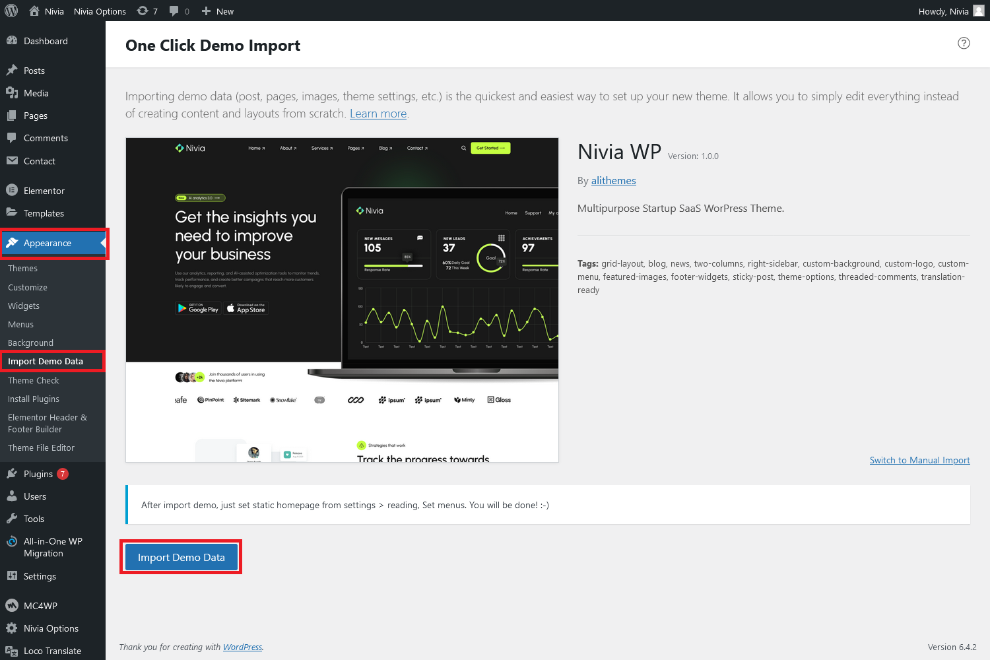Open the updates icon in admin bar
990x660 pixels.
click(147, 11)
